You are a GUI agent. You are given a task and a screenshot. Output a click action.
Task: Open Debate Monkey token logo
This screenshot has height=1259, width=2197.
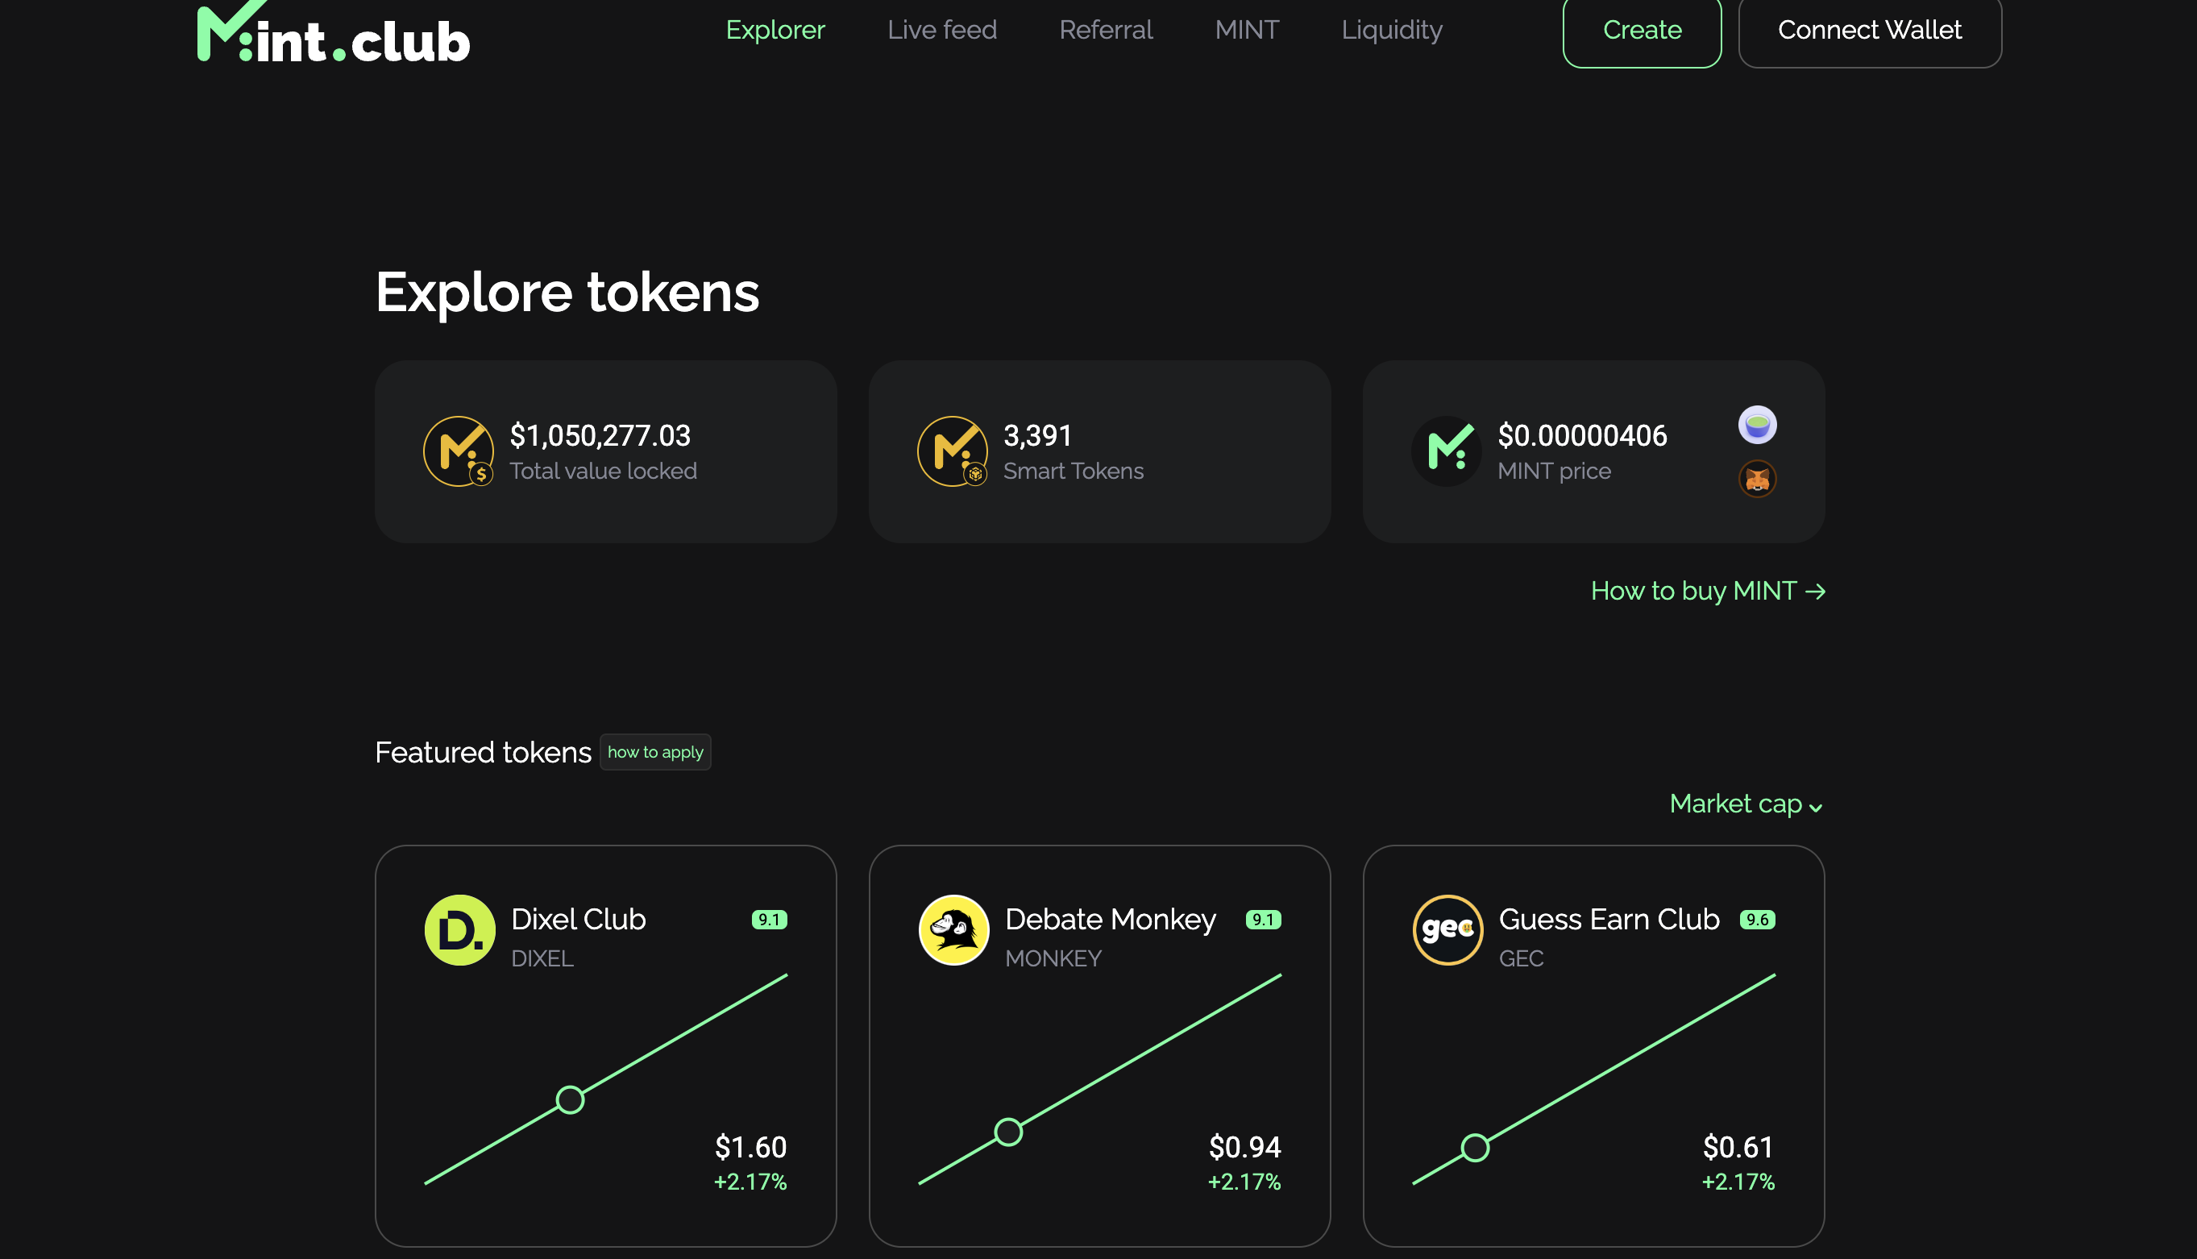tap(953, 929)
